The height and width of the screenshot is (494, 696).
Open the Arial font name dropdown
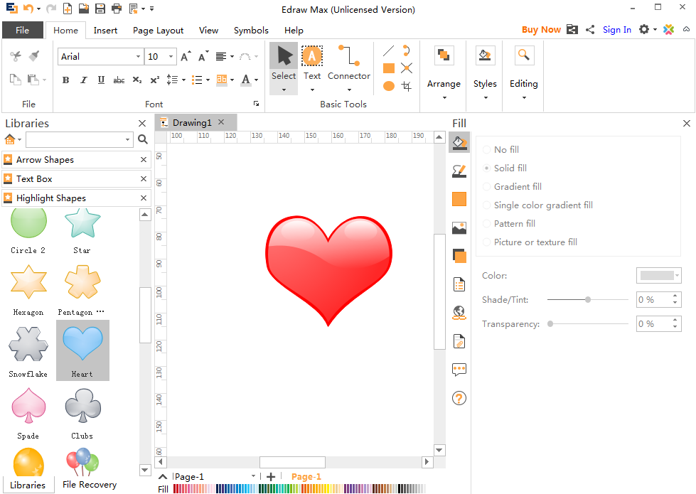point(138,56)
